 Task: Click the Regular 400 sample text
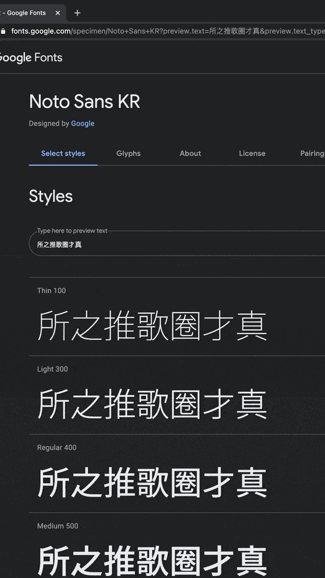153,483
